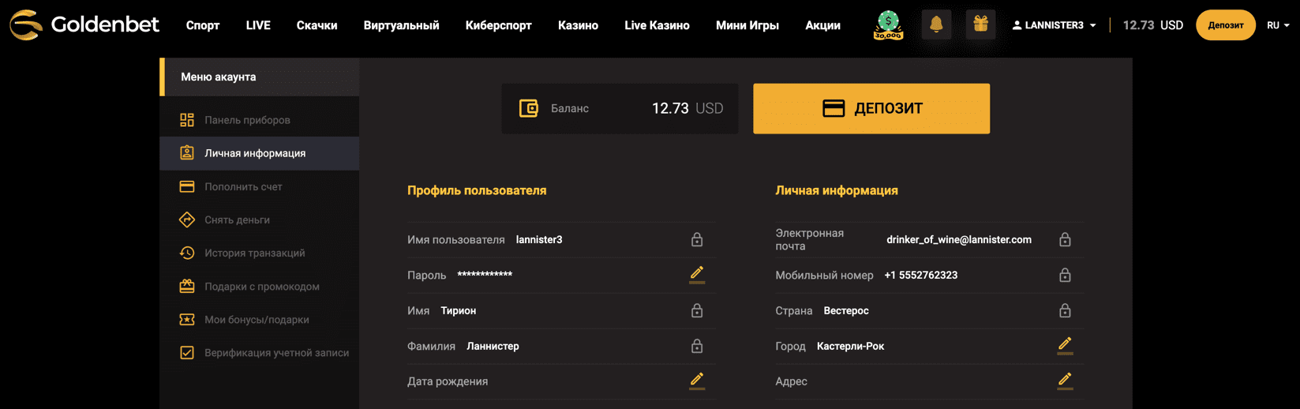Open the RU language dropdown
This screenshot has width=1300, height=409.
pyautogui.click(x=1278, y=25)
